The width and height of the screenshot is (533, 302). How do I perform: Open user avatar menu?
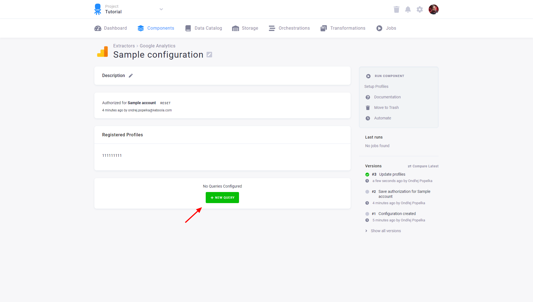click(x=433, y=9)
